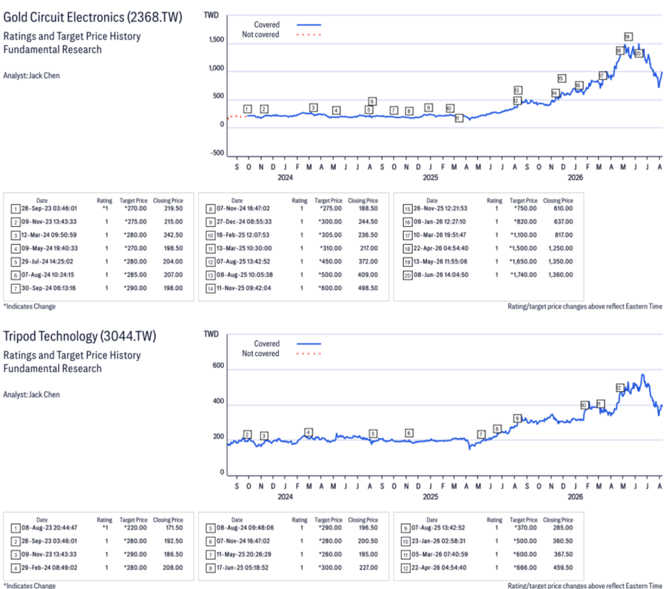
Task: Select chart marker 4 on Tripod Technology chart
Action: (x=308, y=432)
